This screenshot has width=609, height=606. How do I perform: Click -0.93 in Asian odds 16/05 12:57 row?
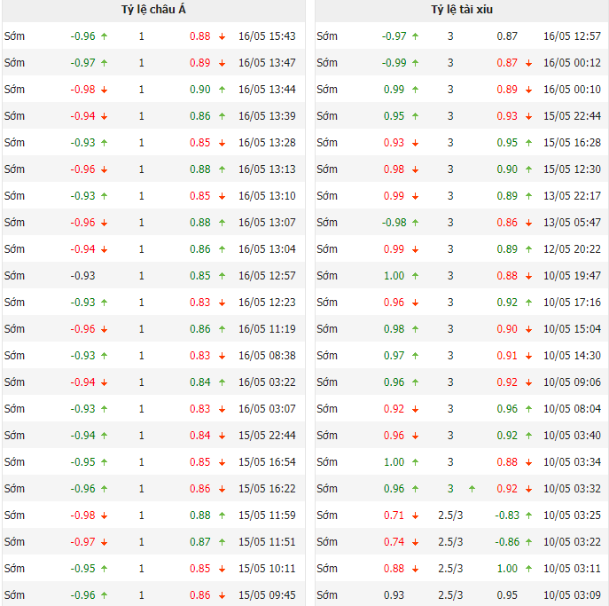click(x=83, y=276)
